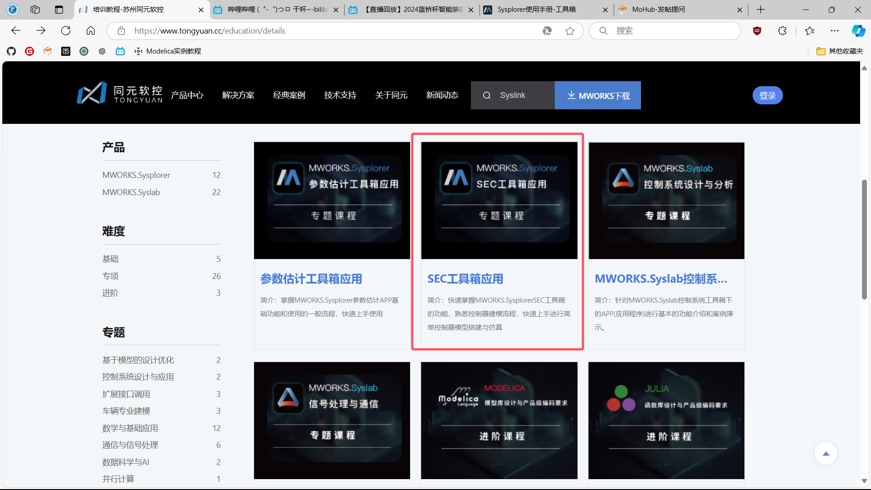Open 解决方案 nav menu
This screenshot has width=871, height=490.
(238, 95)
